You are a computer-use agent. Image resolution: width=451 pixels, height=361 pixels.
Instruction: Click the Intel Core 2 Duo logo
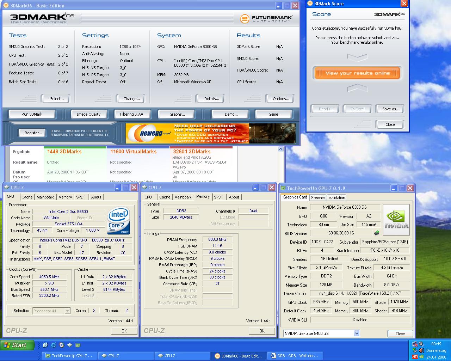118,221
